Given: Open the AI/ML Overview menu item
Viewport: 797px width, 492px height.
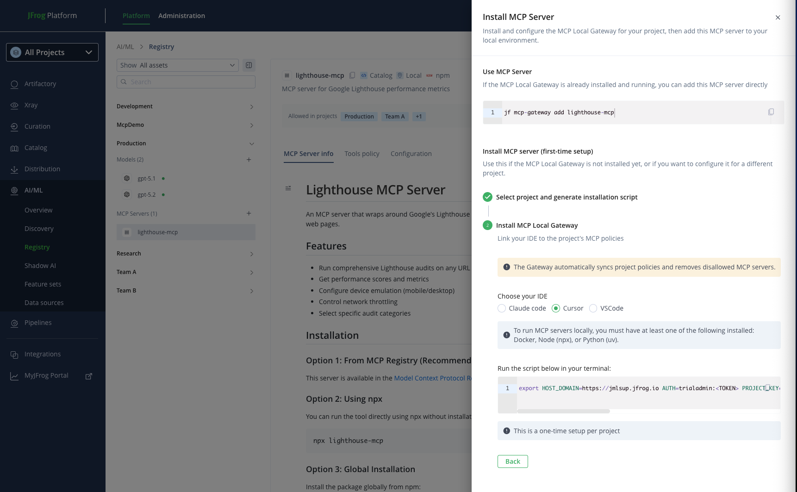Looking at the screenshot, I should pos(38,210).
